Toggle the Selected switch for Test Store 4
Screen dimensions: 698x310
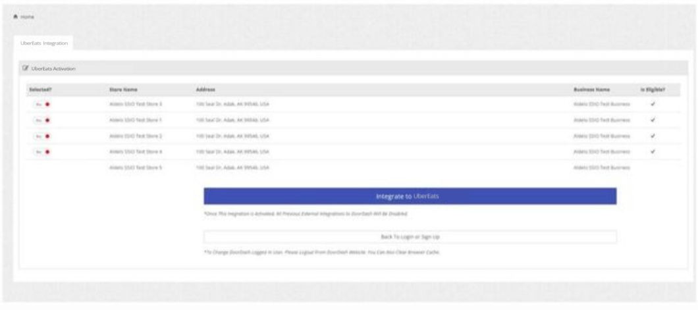pyautogui.click(x=42, y=151)
